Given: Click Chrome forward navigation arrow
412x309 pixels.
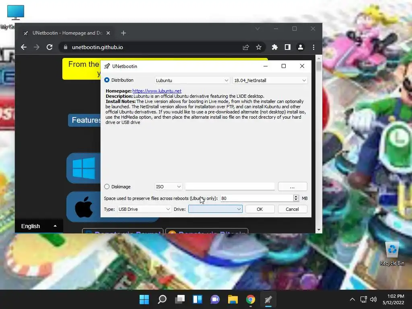Looking at the screenshot, I should pyautogui.click(x=37, y=47).
